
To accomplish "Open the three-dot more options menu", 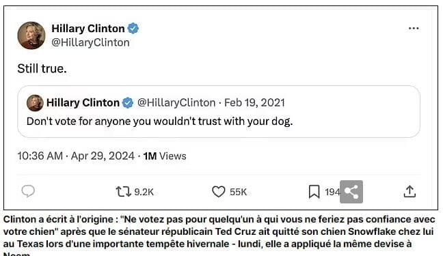I will point(414,28).
